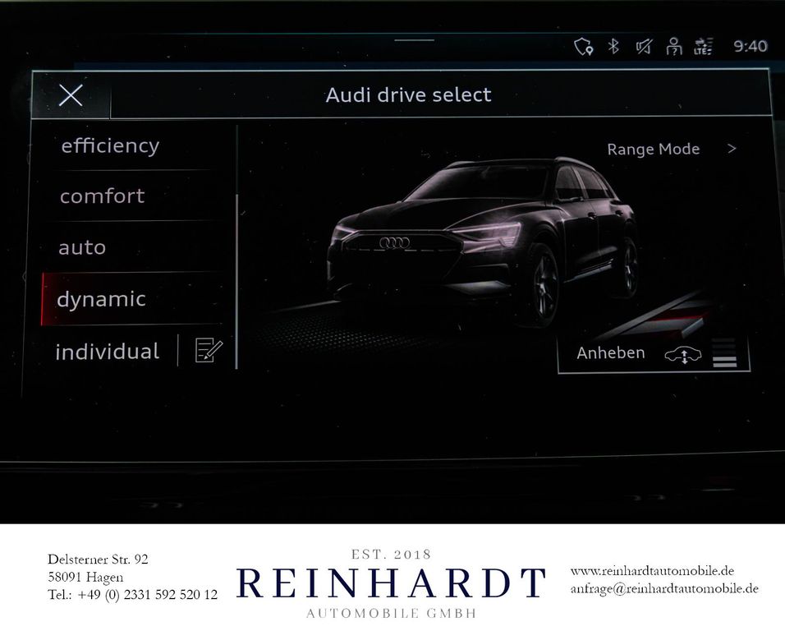Select the dynamic drive mode

100,299
